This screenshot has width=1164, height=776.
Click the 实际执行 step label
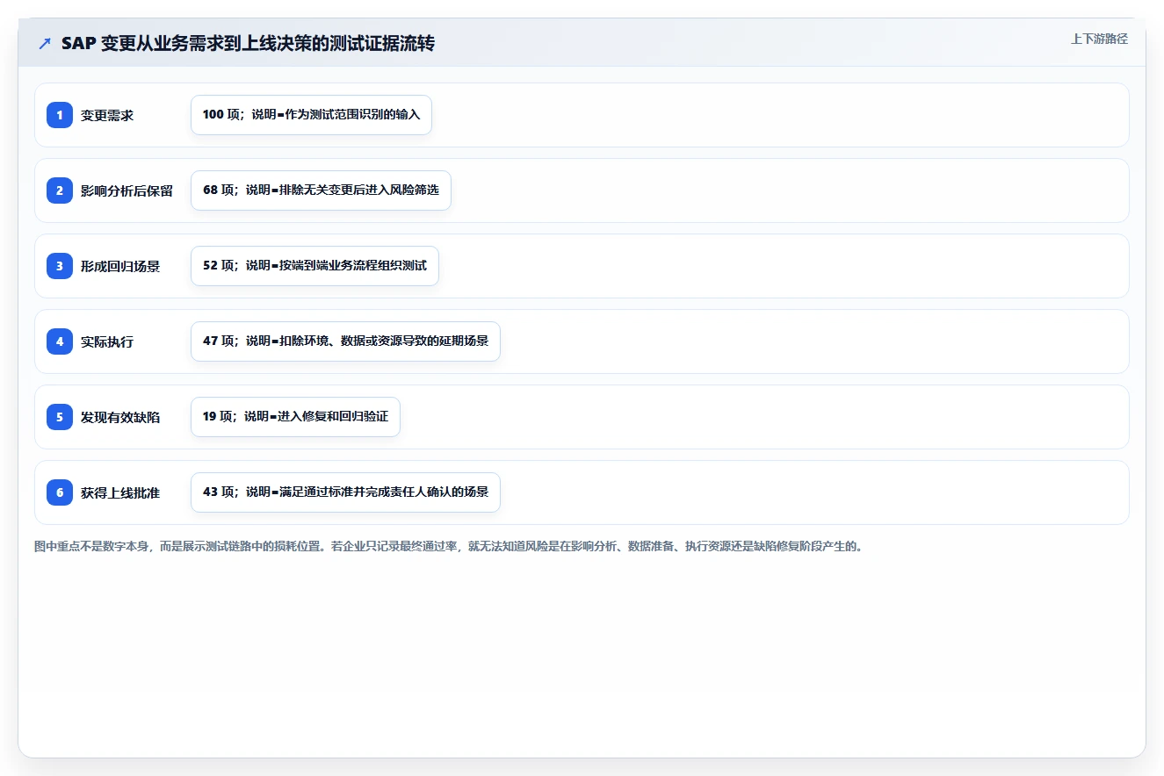click(107, 341)
